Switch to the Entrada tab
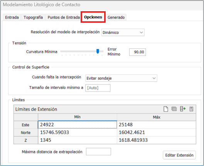 [12, 17]
